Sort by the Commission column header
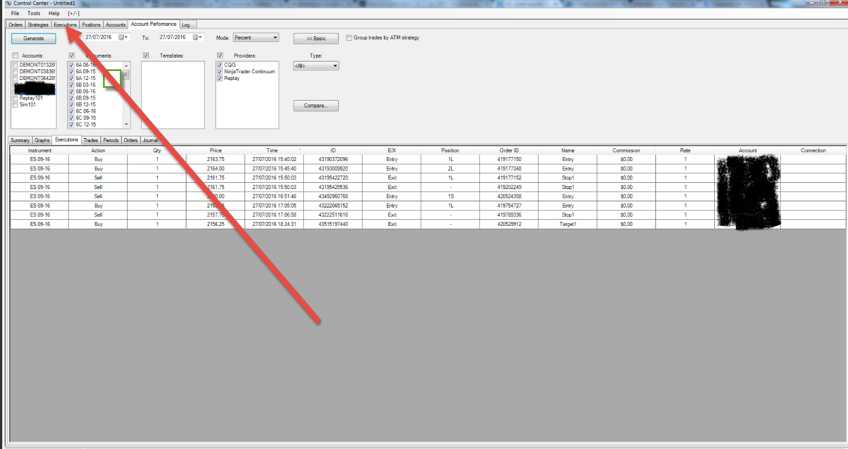 (626, 150)
